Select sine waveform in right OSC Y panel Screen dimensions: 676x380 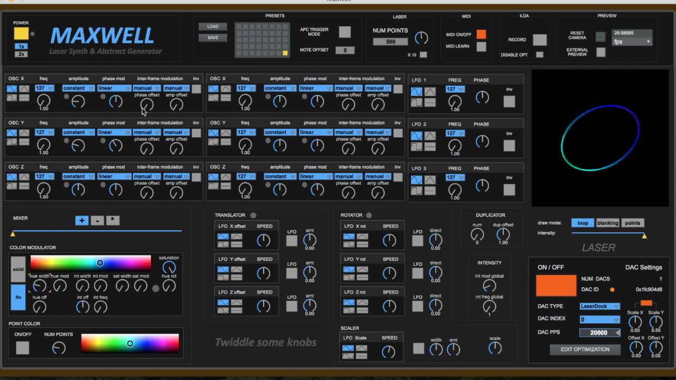[213, 133]
